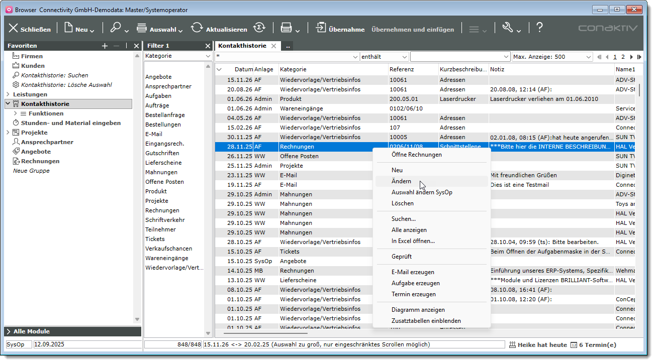Click the printer icon in toolbar
The image size is (655, 363).
286,29
